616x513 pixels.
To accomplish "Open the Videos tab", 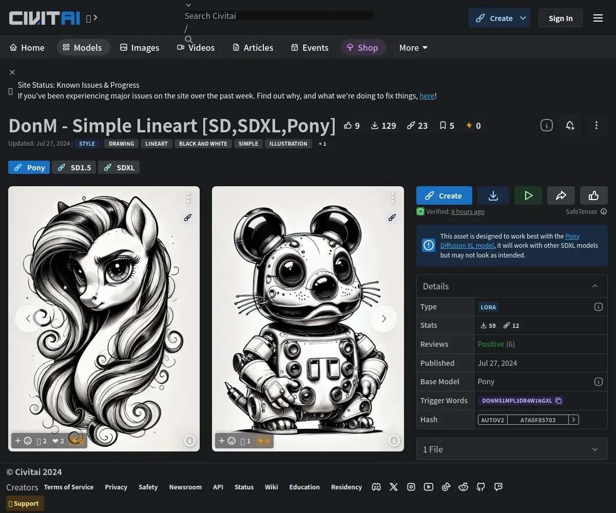I will tap(196, 47).
